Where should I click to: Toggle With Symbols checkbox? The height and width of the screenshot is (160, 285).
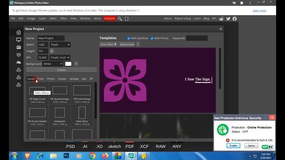pyautogui.click(x=129, y=38)
